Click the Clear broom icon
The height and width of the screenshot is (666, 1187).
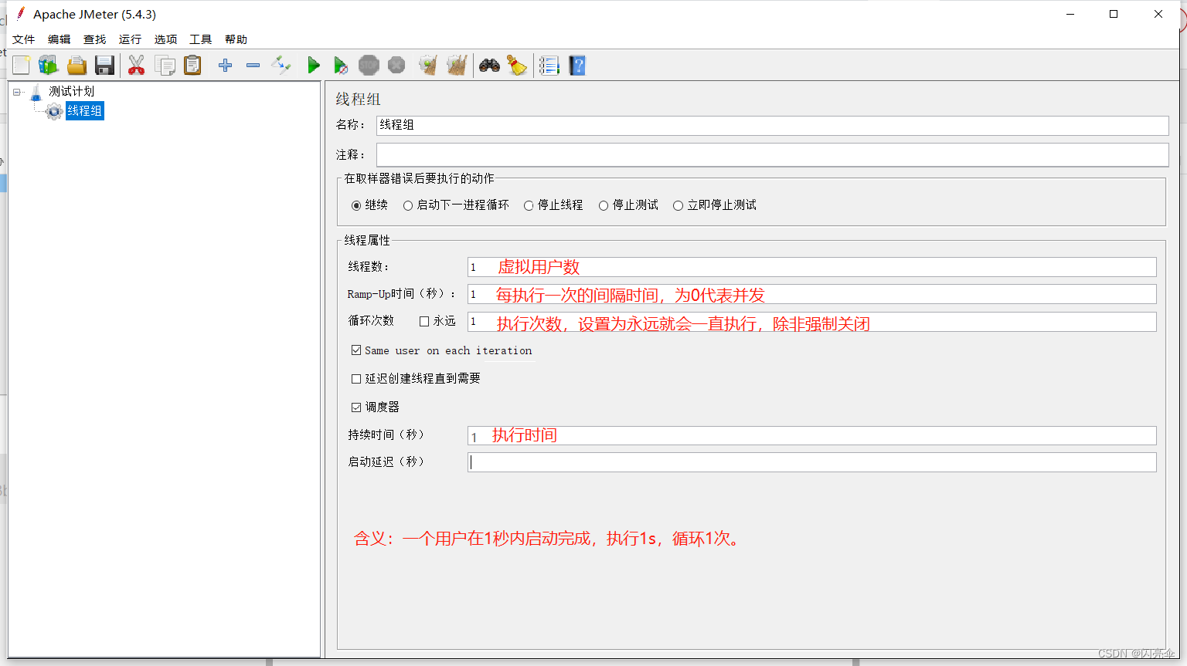click(428, 66)
